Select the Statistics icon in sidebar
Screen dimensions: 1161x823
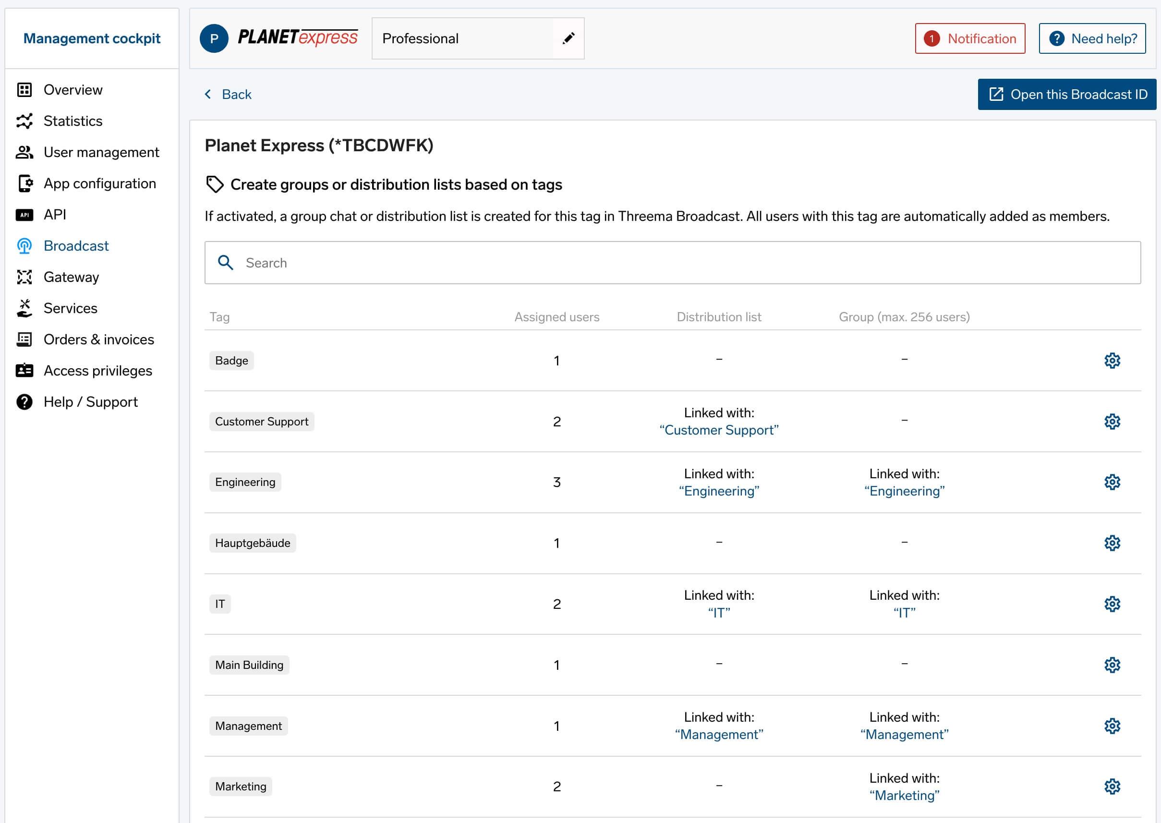(24, 121)
